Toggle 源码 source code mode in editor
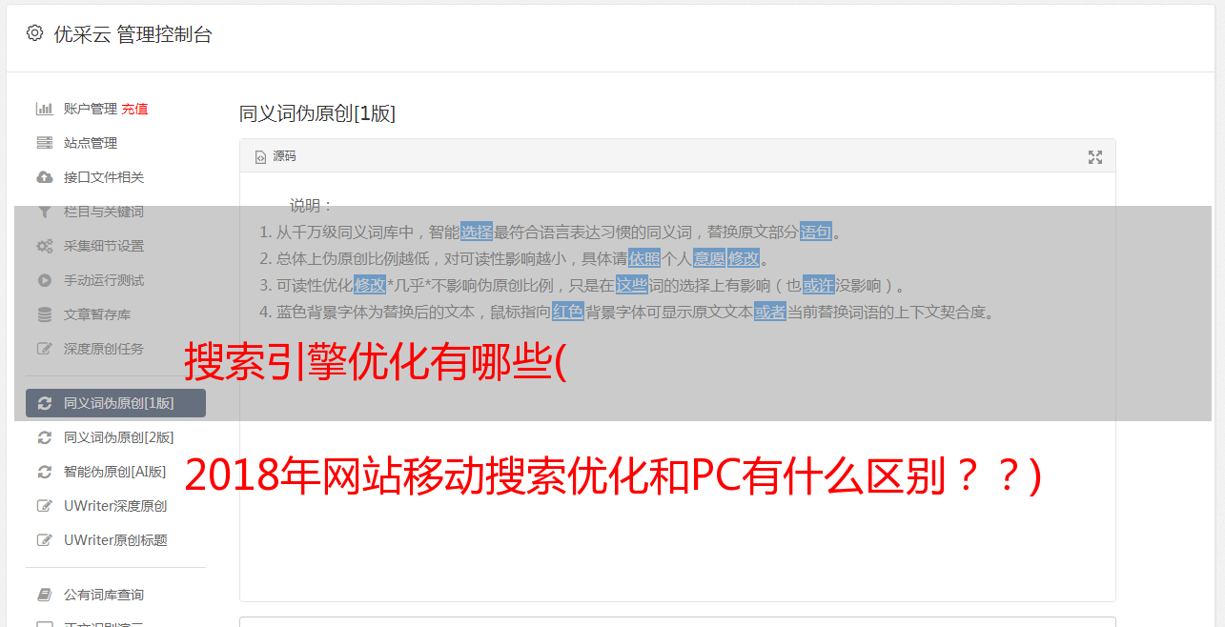Screen dimensions: 1225x627 pyautogui.click(x=276, y=156)
